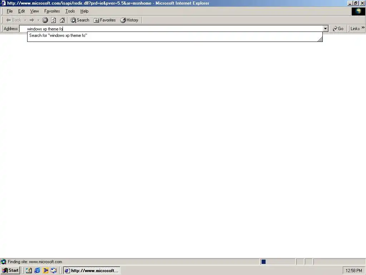Open the Edit menu

(x=21, y=11)
